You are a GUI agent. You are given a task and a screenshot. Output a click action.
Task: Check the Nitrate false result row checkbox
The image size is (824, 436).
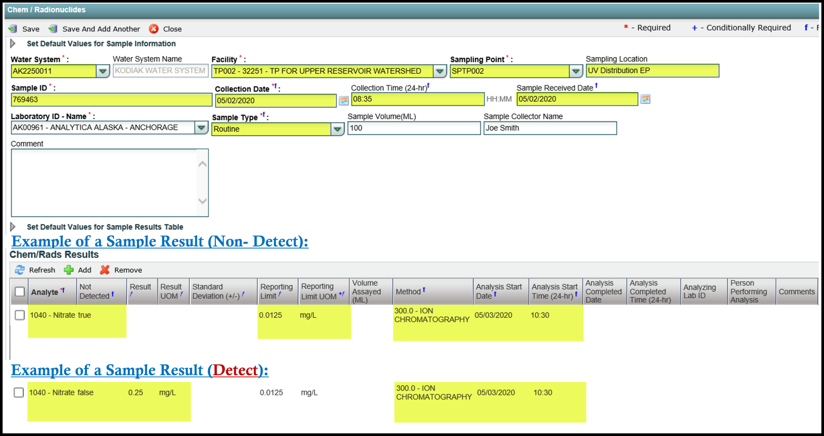coord(19,392)
